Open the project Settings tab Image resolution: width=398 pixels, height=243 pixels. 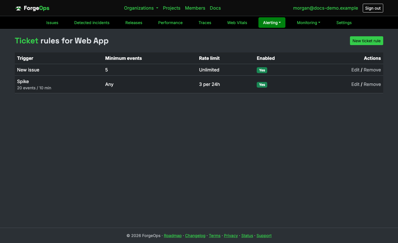click(344, 23)
